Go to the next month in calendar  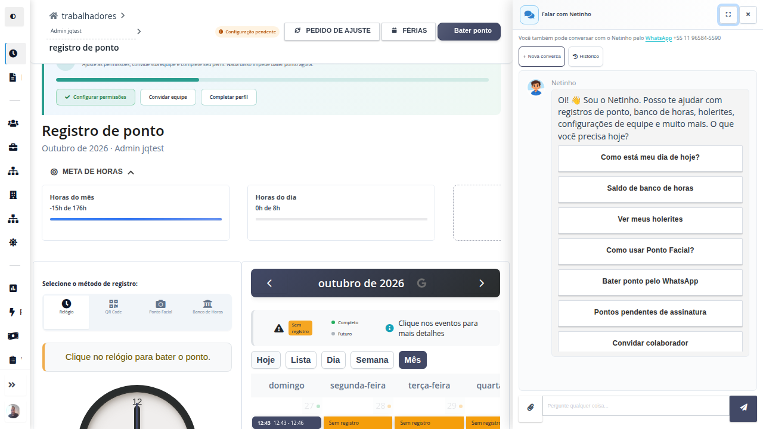tap(482, 283)
